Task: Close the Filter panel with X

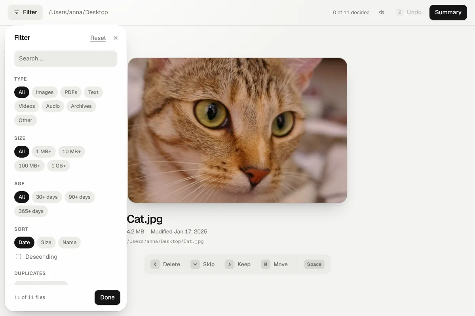Action: 116,38
